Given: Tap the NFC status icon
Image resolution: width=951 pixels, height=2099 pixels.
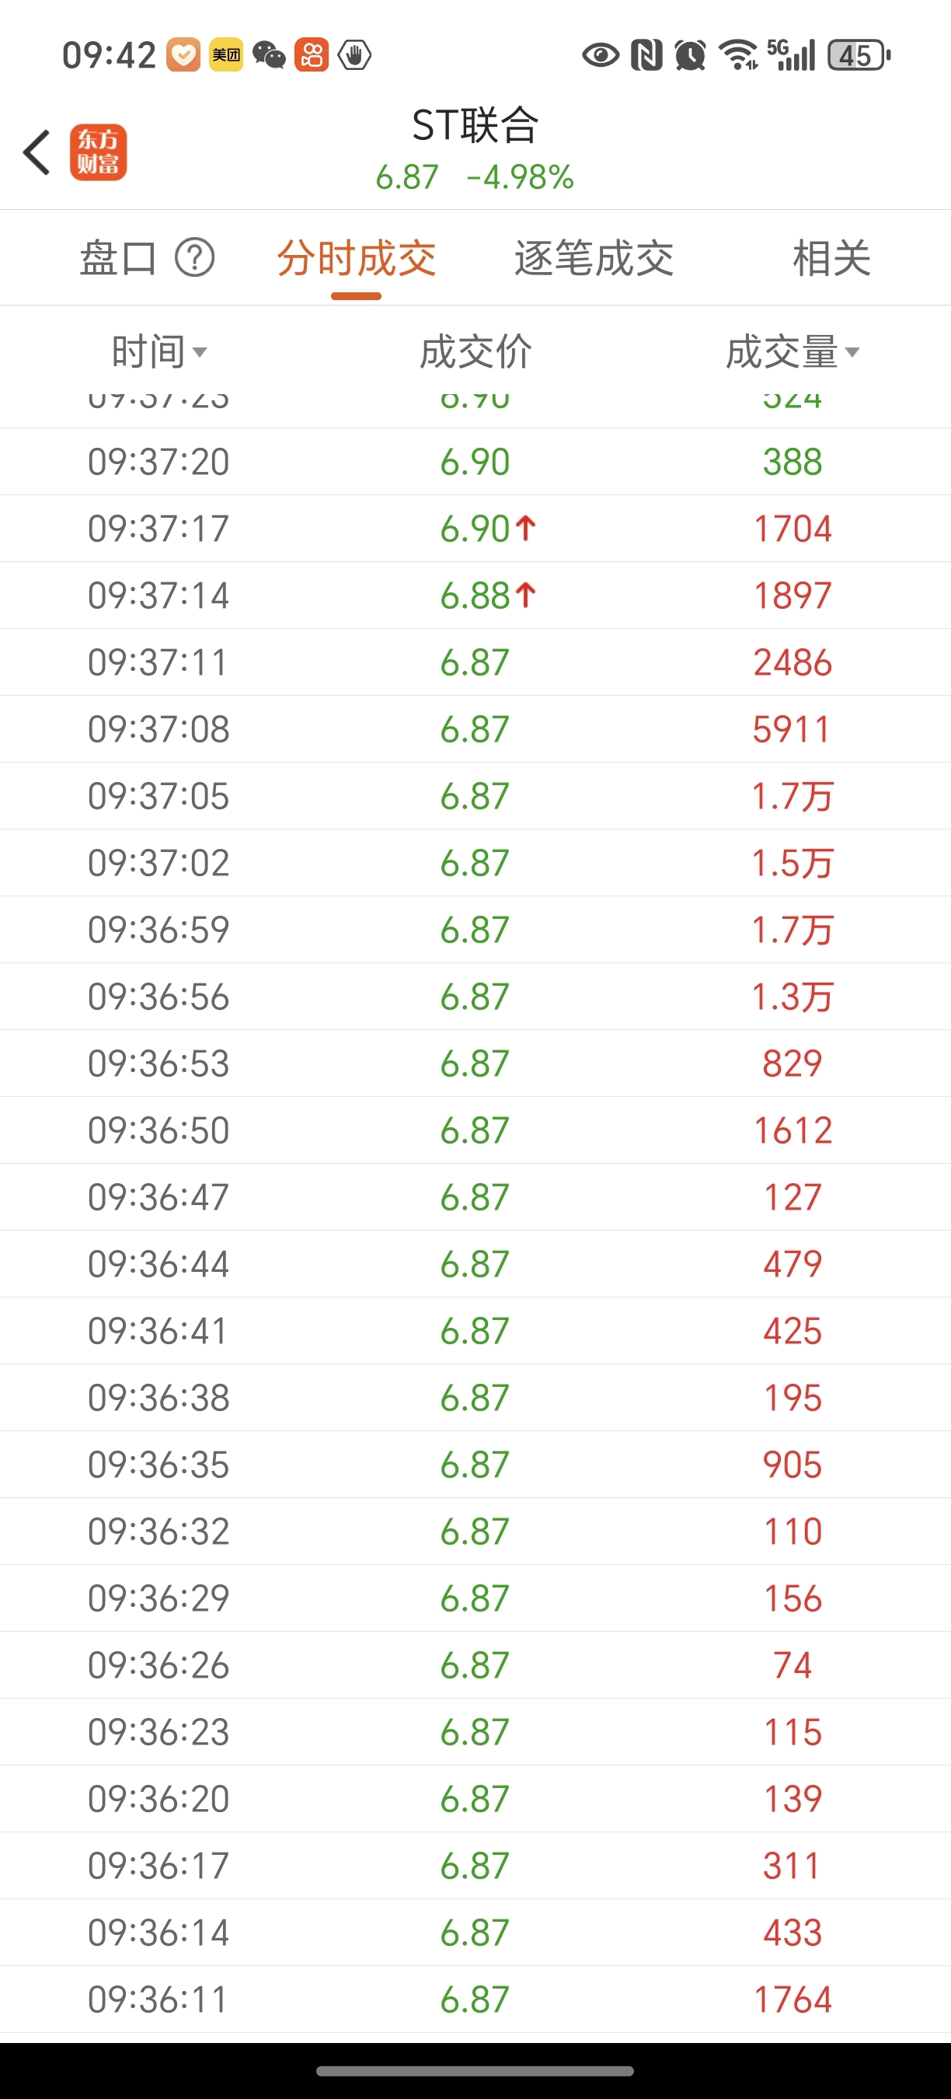Looking at the screenshot, I should [x=646, y=55].
